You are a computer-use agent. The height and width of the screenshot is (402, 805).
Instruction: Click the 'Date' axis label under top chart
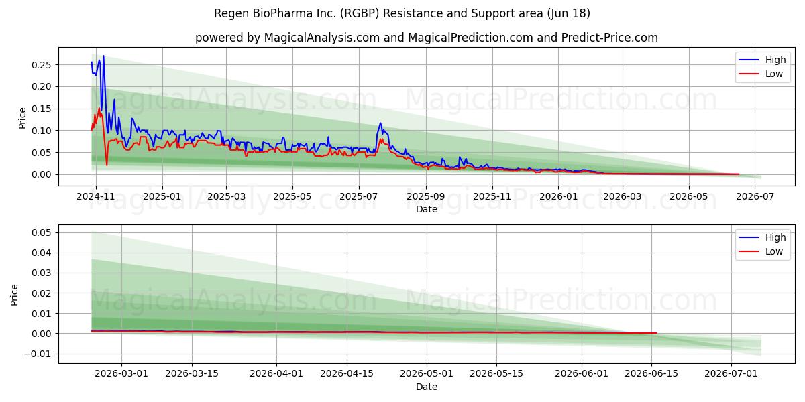click(x=427, y=209)
